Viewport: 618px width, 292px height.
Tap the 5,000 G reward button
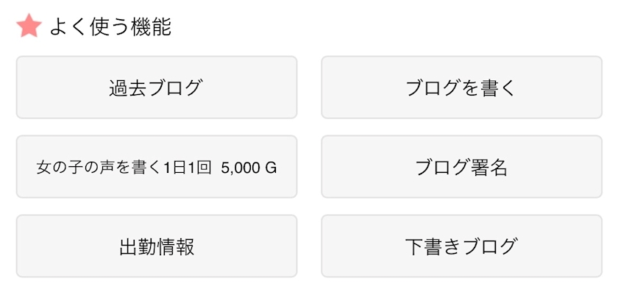click(157, 167)
